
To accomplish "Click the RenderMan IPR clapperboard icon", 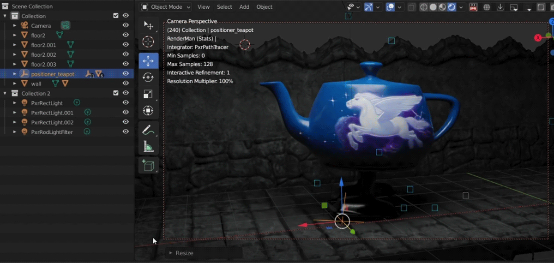I will click(x=473, y=7).
